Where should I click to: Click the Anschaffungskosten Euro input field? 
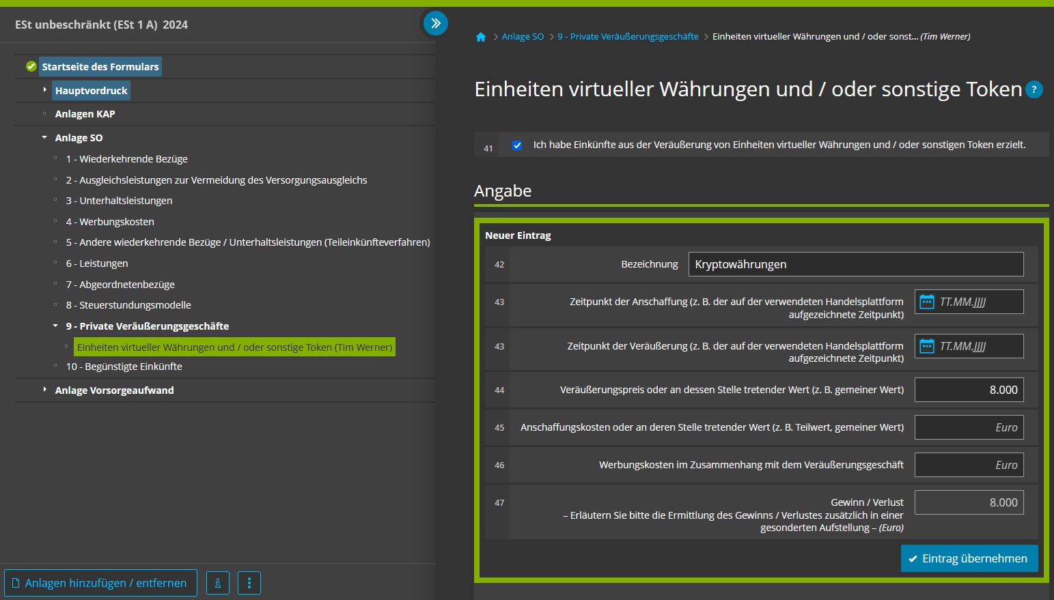(969, 427)
